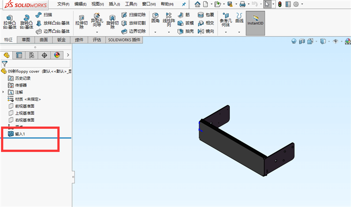Image resolution: width=351 pixels, height=207 pixels.
Task: Click the Curves (曲线) tool
Action: tap(239, 18)
